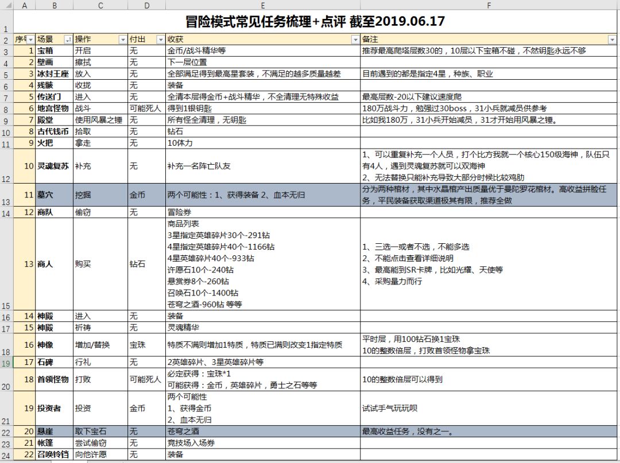Open the 序号 column filter dropdown
This screenshot has width=620, height=463.
tap(31, 40)
